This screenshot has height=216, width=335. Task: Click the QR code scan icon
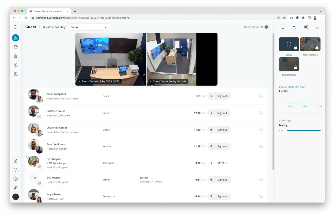pyautogui.click(x=306, y=27)
